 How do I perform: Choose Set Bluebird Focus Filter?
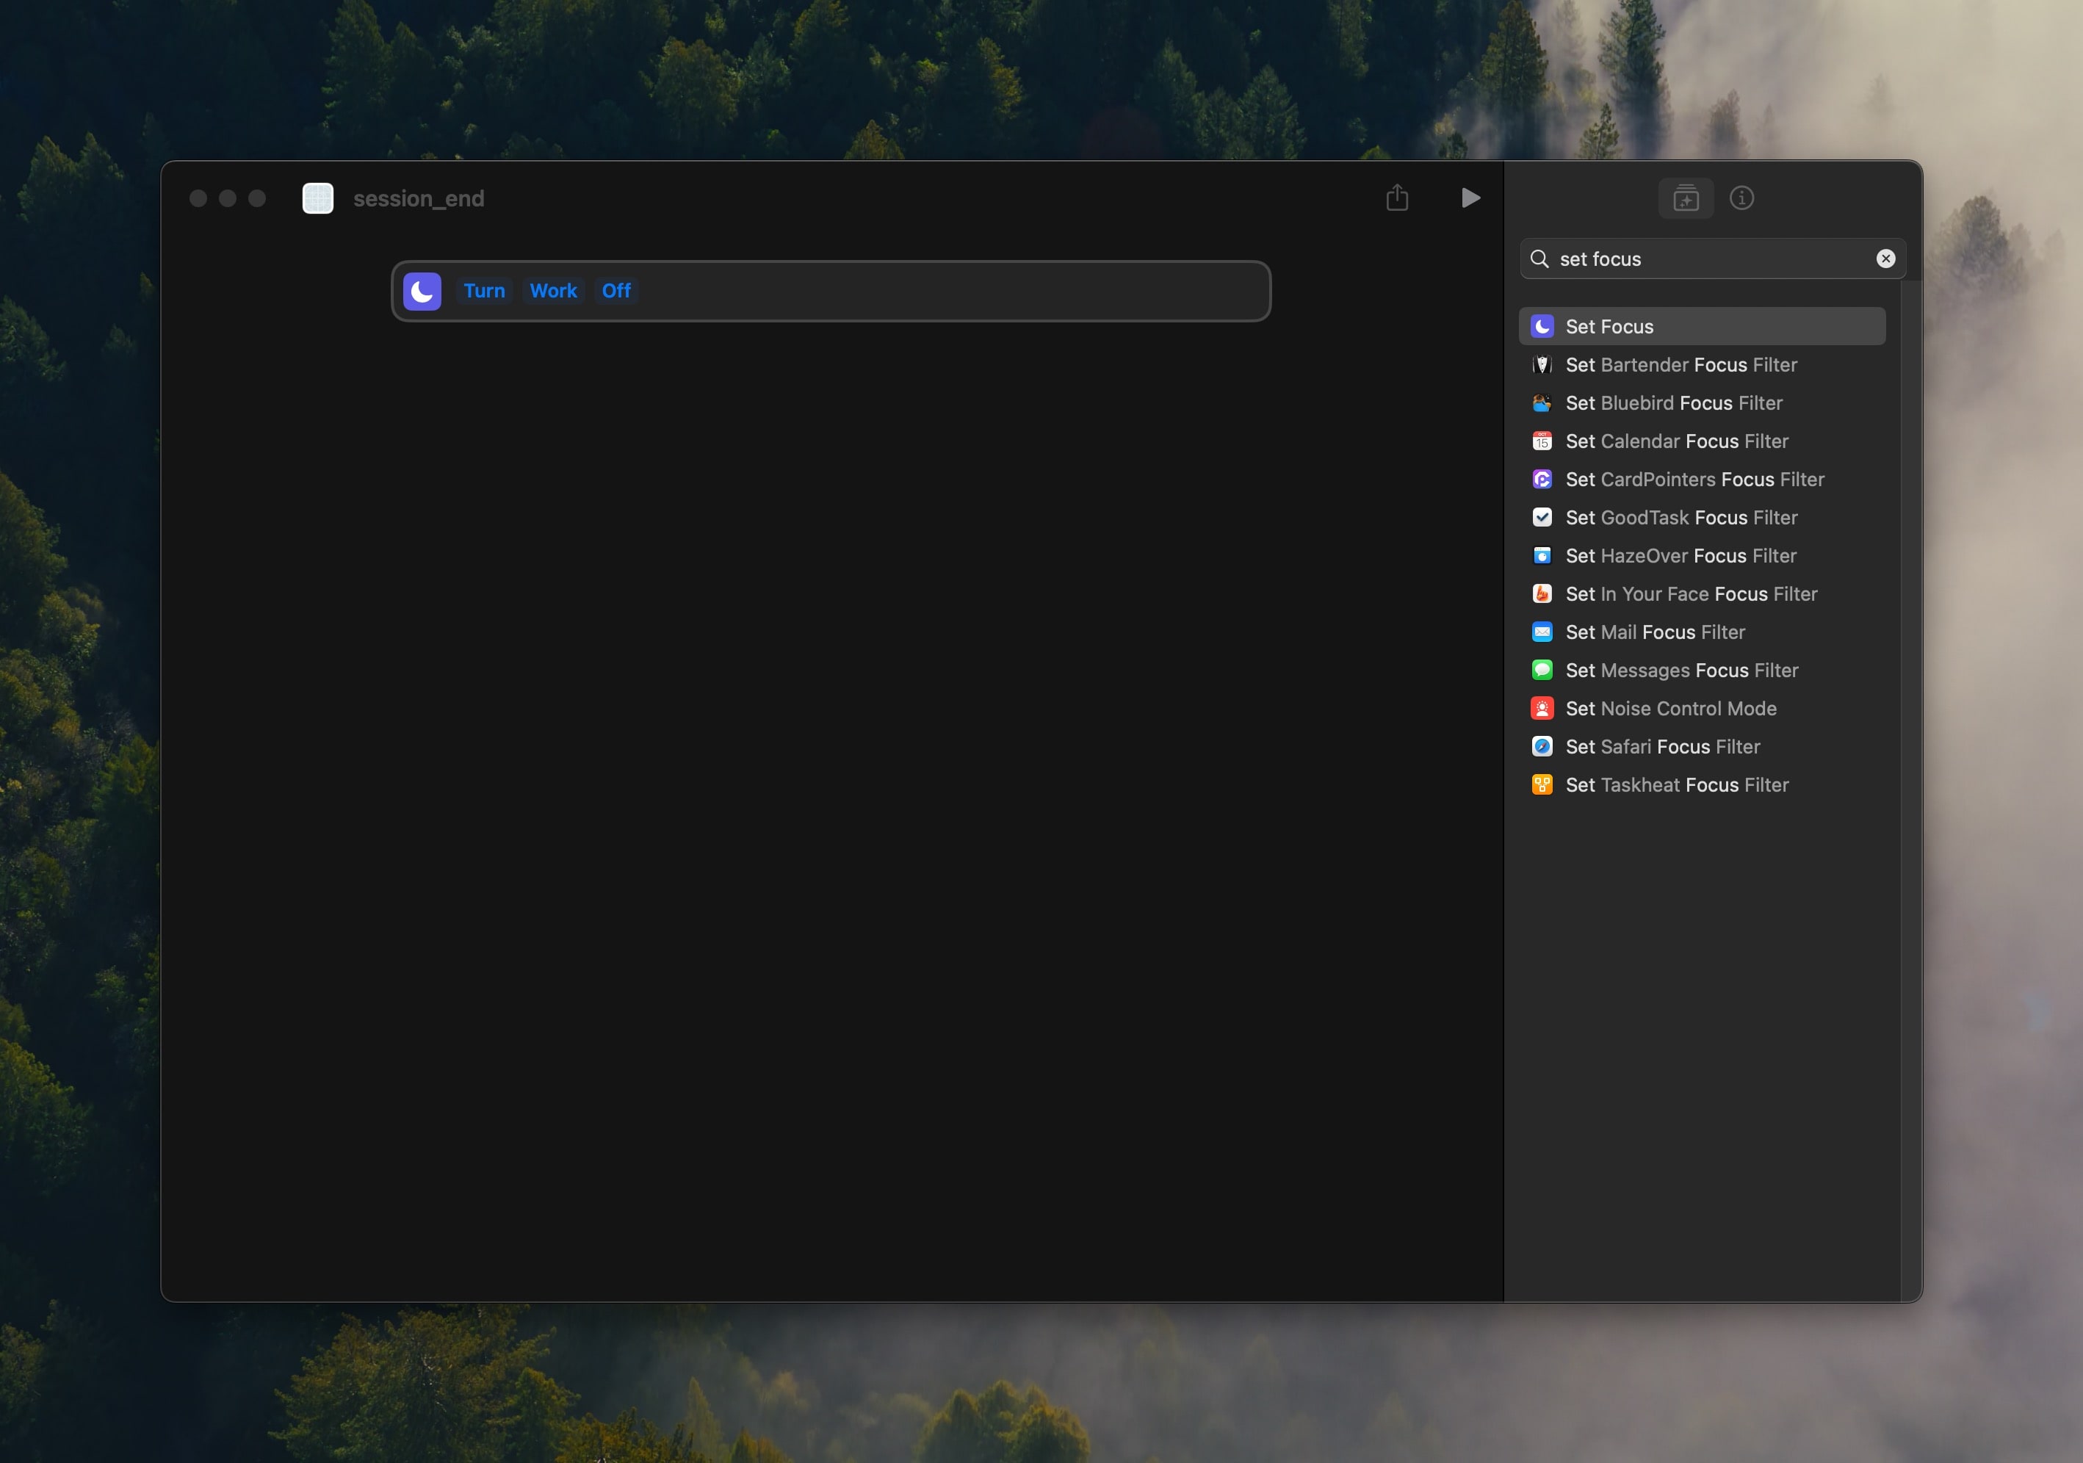coord(1673,402)
